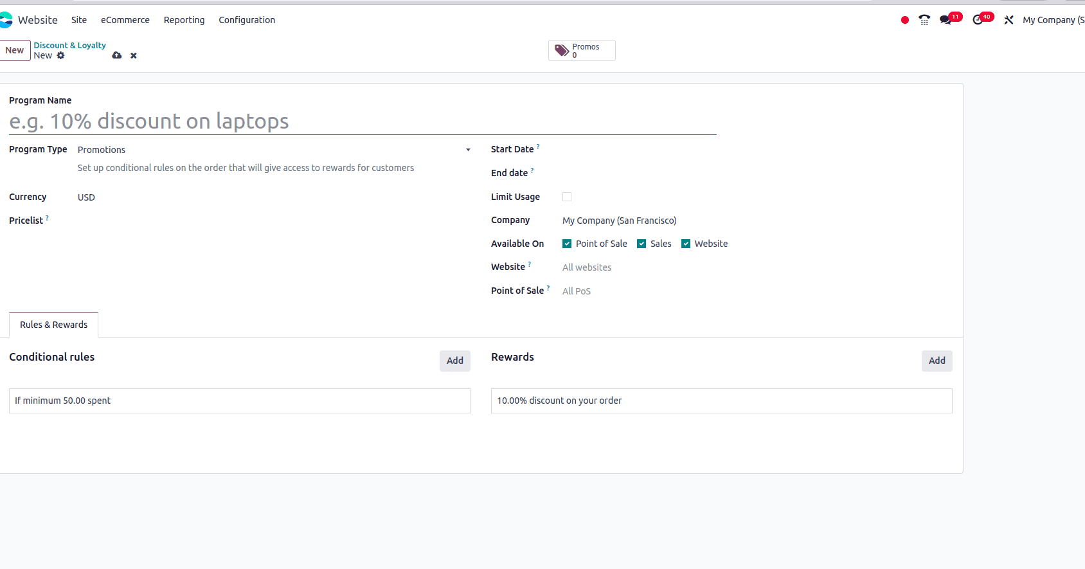Select the Rules & Rewards tab
Screen dimensions: 1085x569
(54, 325)
